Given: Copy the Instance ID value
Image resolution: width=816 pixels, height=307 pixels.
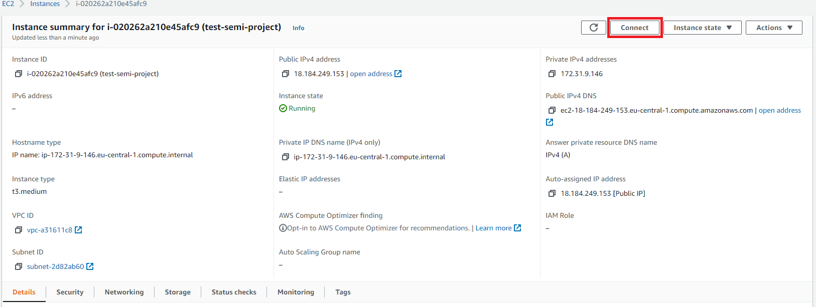Looking at the screenshot, I should pos(19,74).
